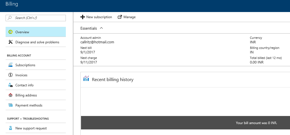This screenshot has width=290, height=135.
Task: Click the wrench-and-screwdriver Diagnose icon
Action: pyautogui.click(x=11, y=42)
